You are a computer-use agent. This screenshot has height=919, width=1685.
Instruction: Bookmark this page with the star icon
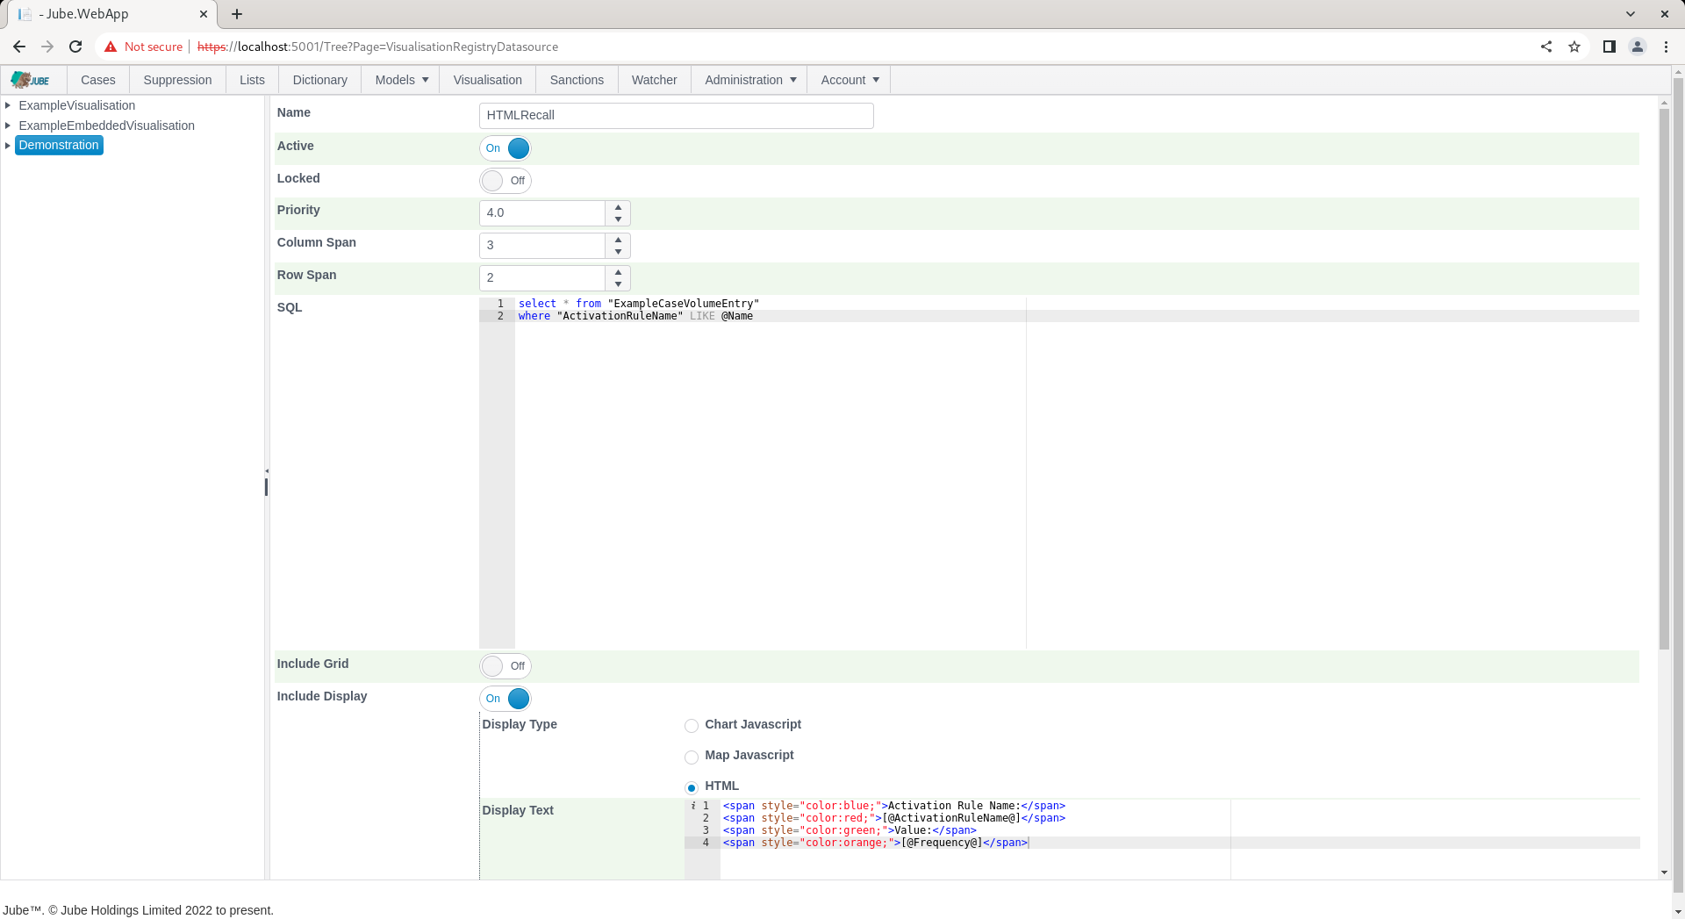click(x=1574, y=47)
